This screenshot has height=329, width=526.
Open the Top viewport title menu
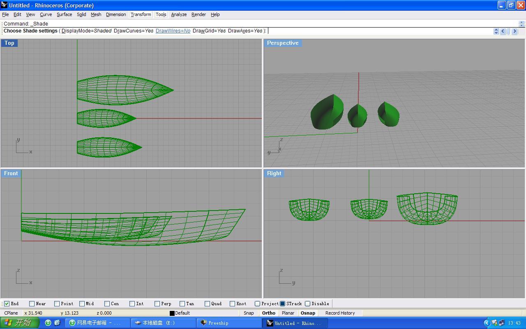[x=9, y=43]
